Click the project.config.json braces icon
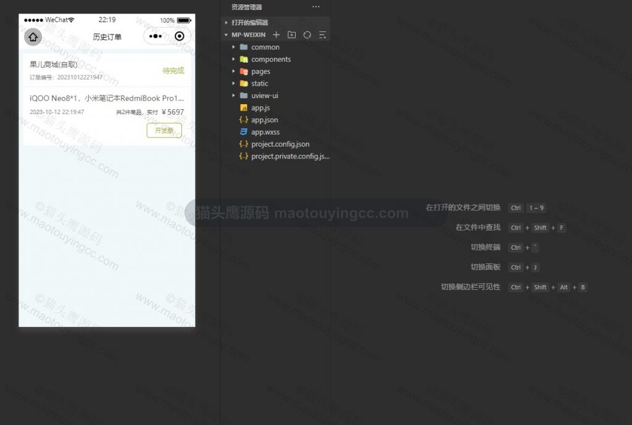The image size is (632, 425). pyautogui.click(x=243, y=144)
